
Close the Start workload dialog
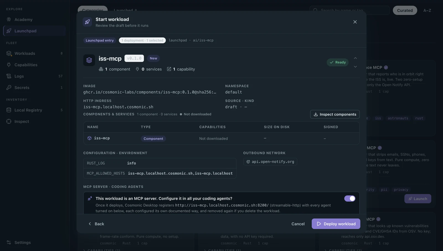point(355,22)
